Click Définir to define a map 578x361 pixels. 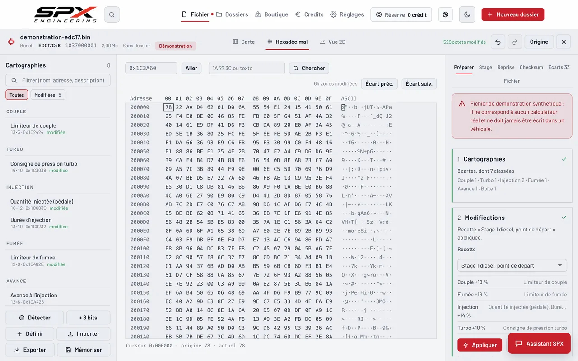(x=30, y=334)
